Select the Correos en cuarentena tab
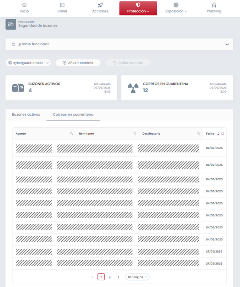The width and height of the screenshot is (240, 287). pos(73,115)
